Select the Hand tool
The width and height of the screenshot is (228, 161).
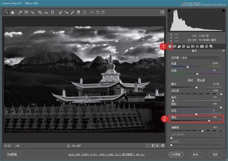coord(13,13)
